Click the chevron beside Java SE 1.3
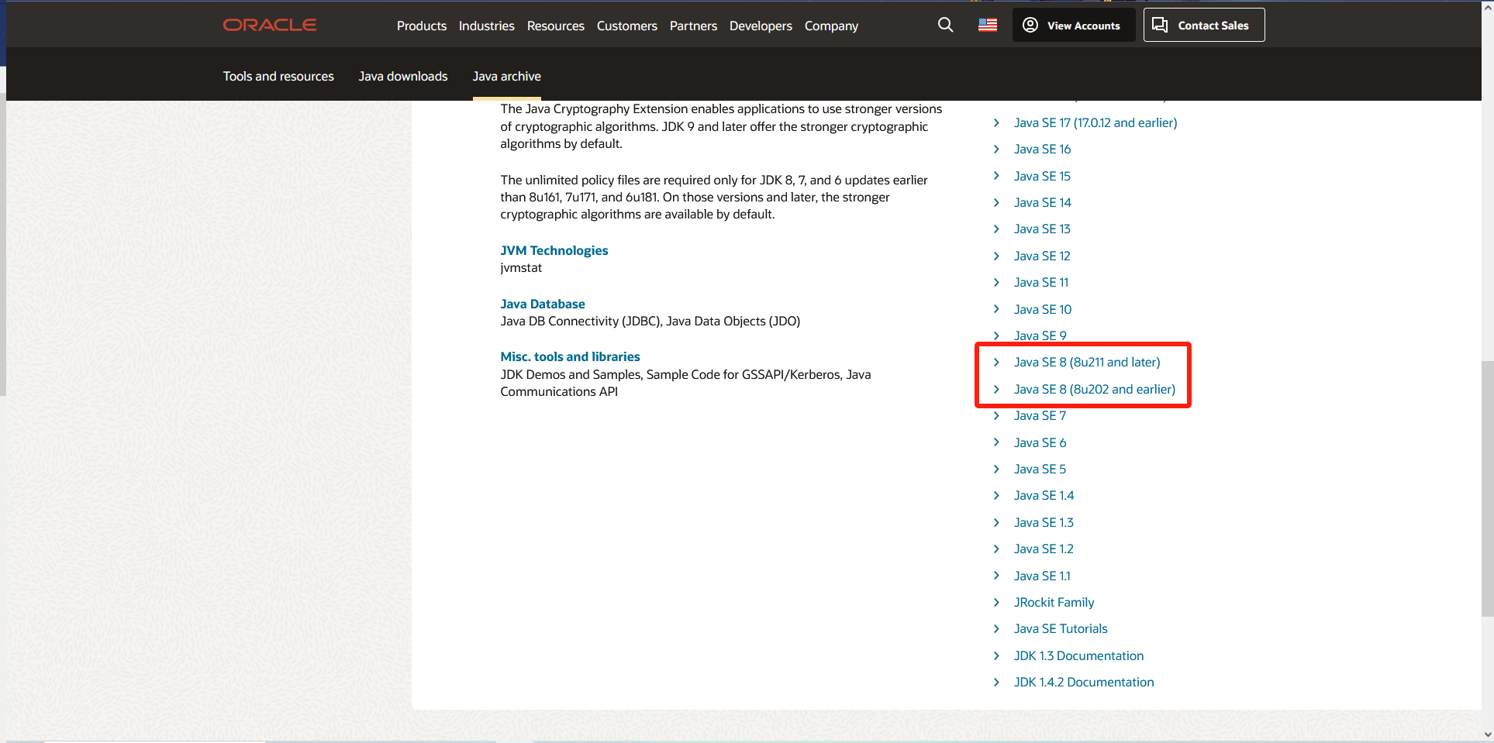 pyautogui.click(x=996, y=522)
